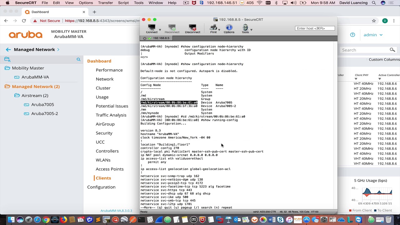Screen dimensions: 400x225
Task: Click the Bluetooth menu bar icon
Action: coord(276,3)
